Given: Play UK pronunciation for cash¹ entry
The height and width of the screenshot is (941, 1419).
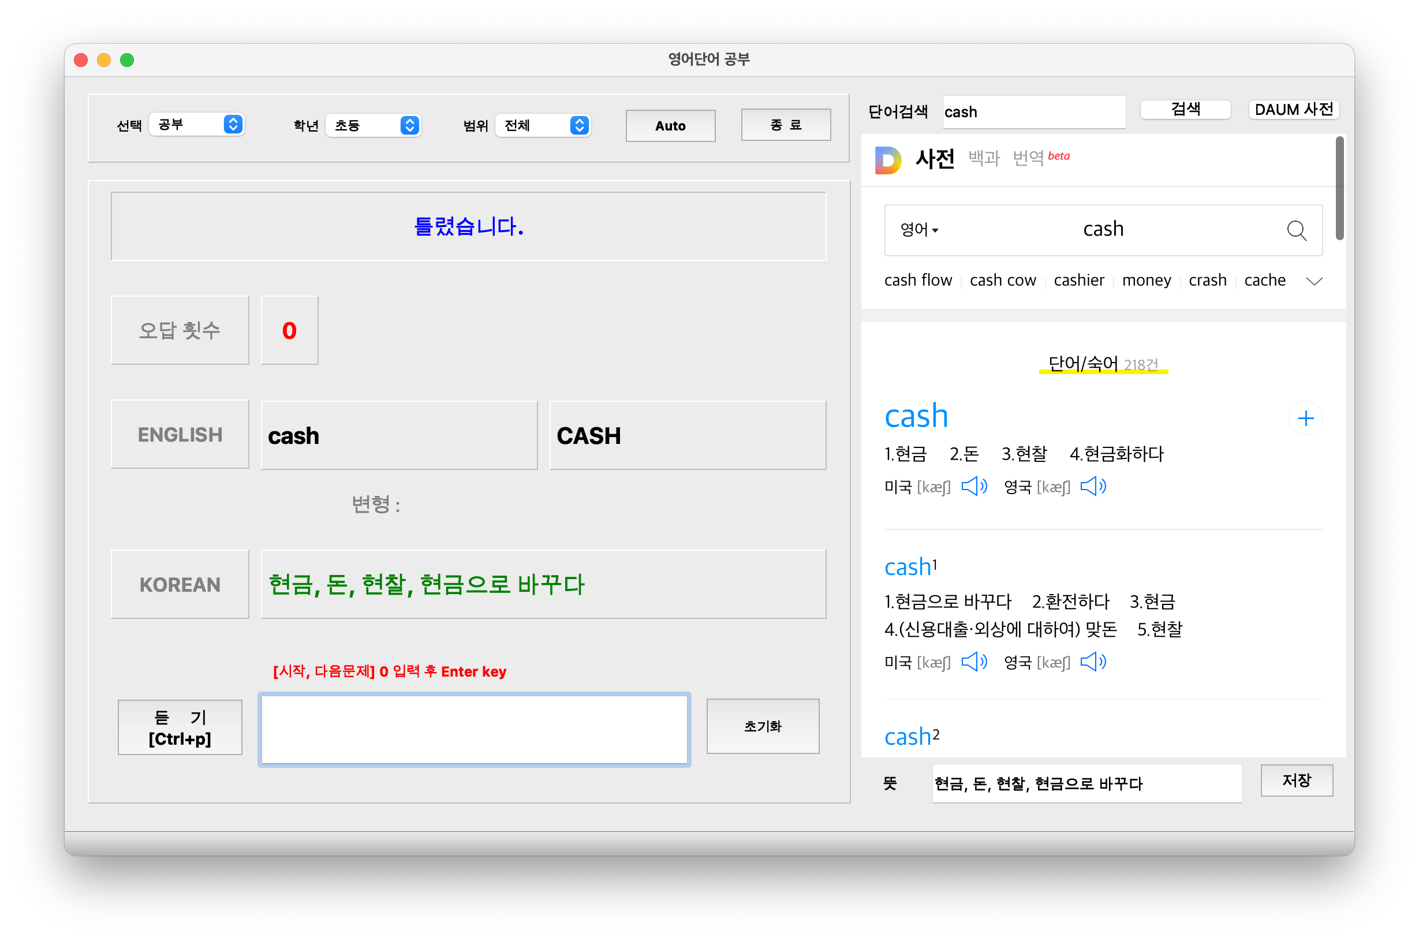Looking at the screenshot, I should point(1093,662).
